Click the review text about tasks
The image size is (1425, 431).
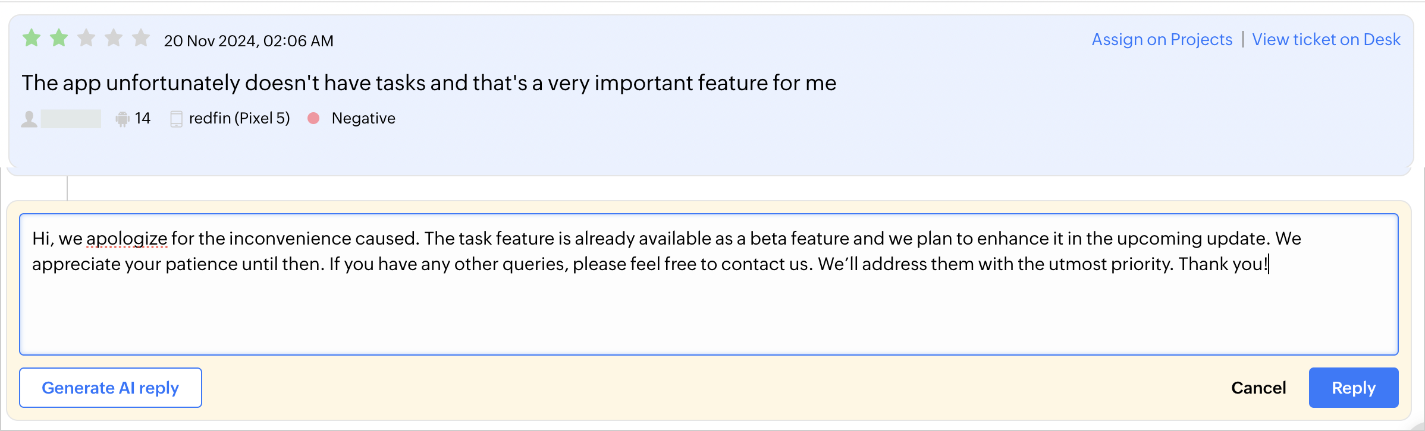[x=428, y=83]
